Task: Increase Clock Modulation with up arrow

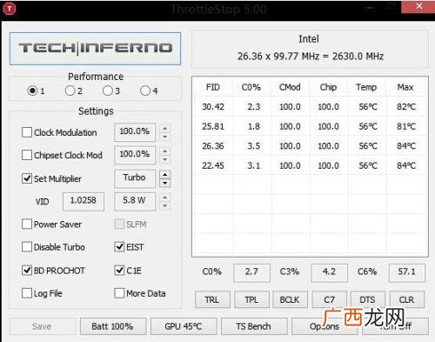Action: tap(164, 128)
